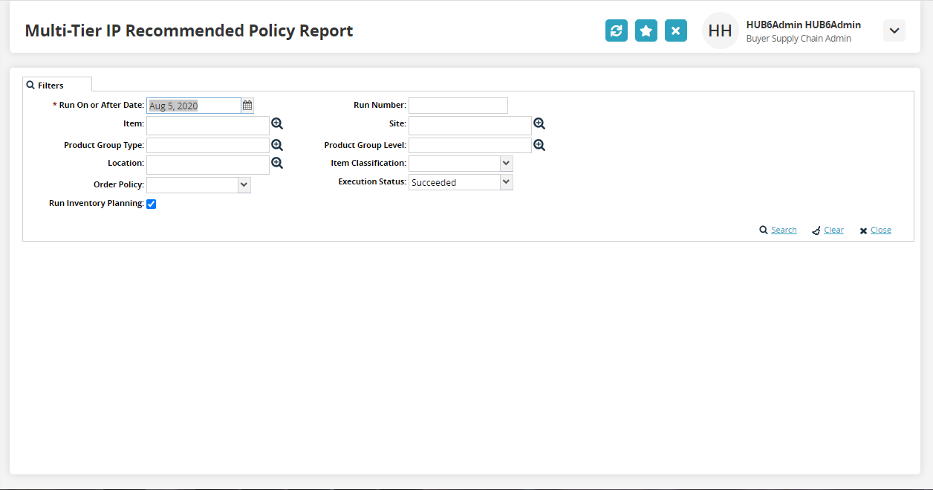Click the Item lookup magnifier icon

[x=277, y=124]
